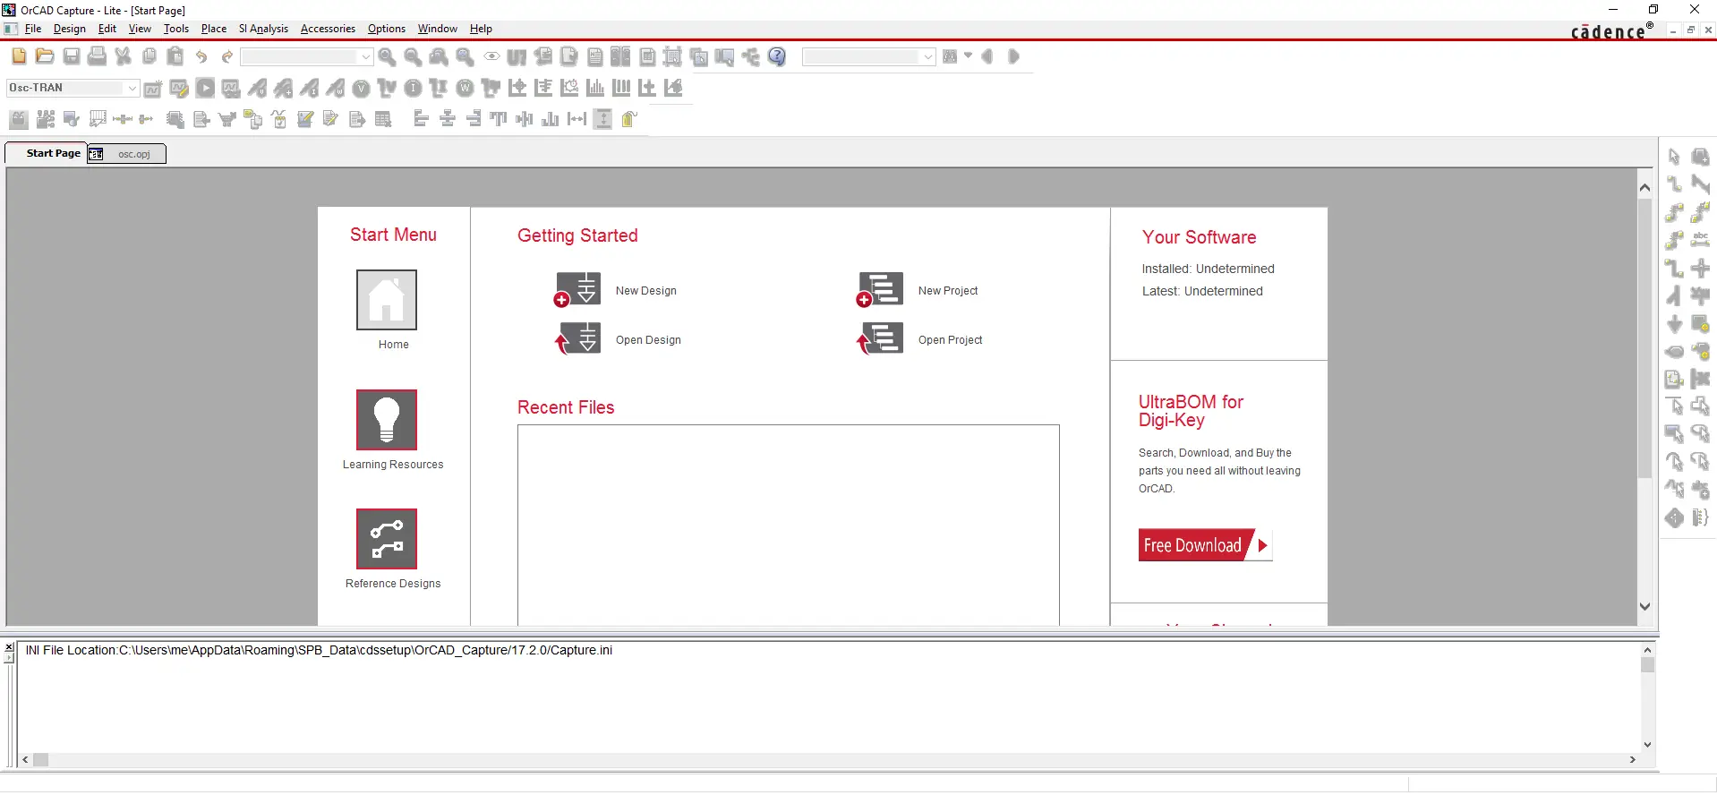Open the Window menu

pos(438,29)
